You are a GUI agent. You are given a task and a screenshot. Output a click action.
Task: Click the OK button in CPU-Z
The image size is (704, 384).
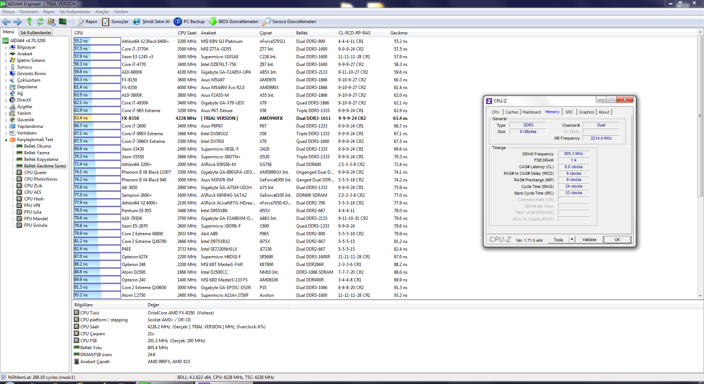(617, 240)
